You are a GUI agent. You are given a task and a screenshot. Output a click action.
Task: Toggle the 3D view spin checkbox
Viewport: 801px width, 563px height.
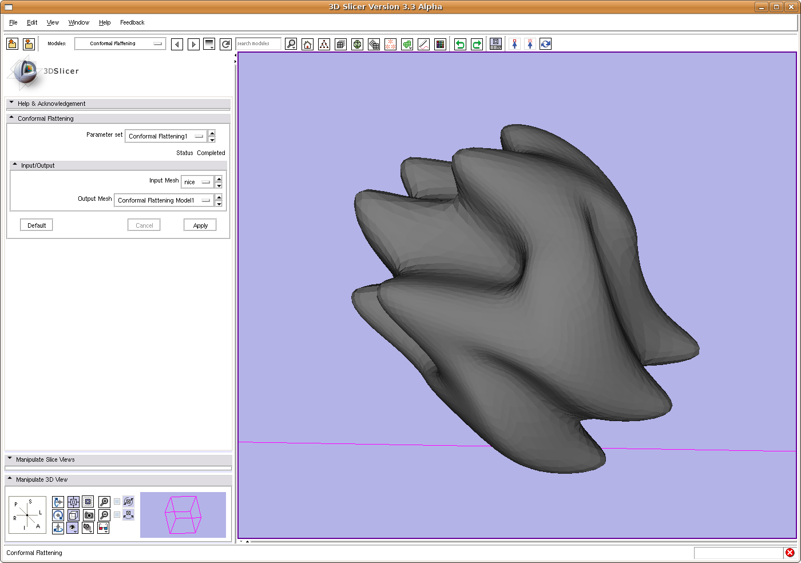pos(117,502)
